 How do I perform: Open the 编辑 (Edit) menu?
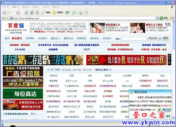16,7
